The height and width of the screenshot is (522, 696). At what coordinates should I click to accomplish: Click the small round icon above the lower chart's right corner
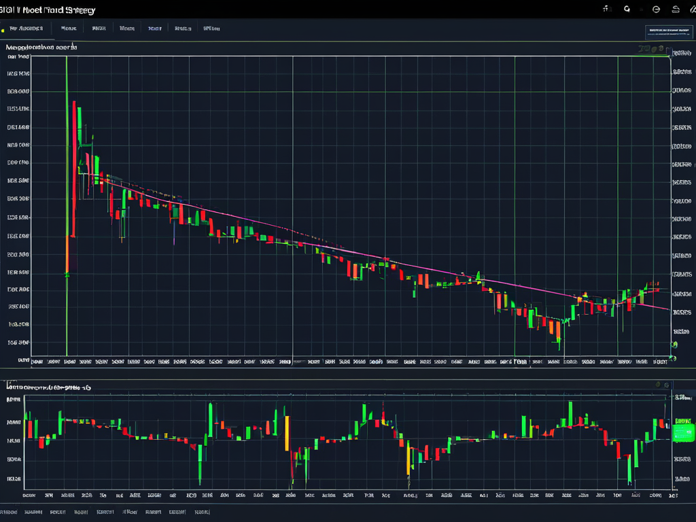click(658, 385)
